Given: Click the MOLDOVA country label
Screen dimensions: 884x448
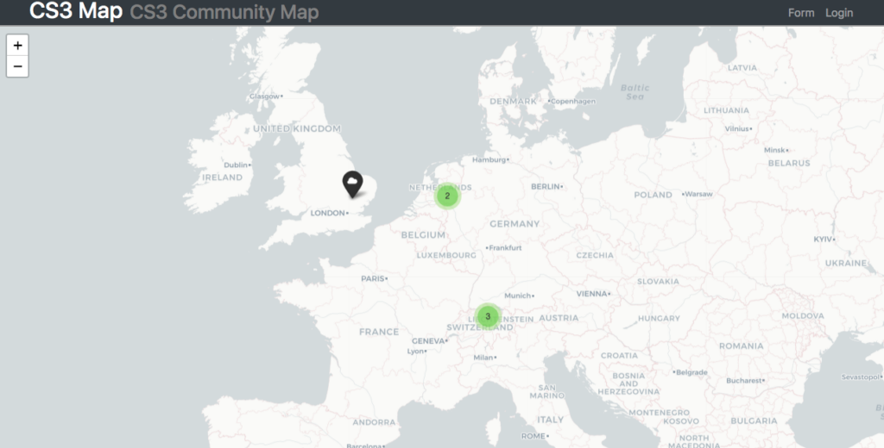Looking at the screenshot, I should [x=803, y=316].
